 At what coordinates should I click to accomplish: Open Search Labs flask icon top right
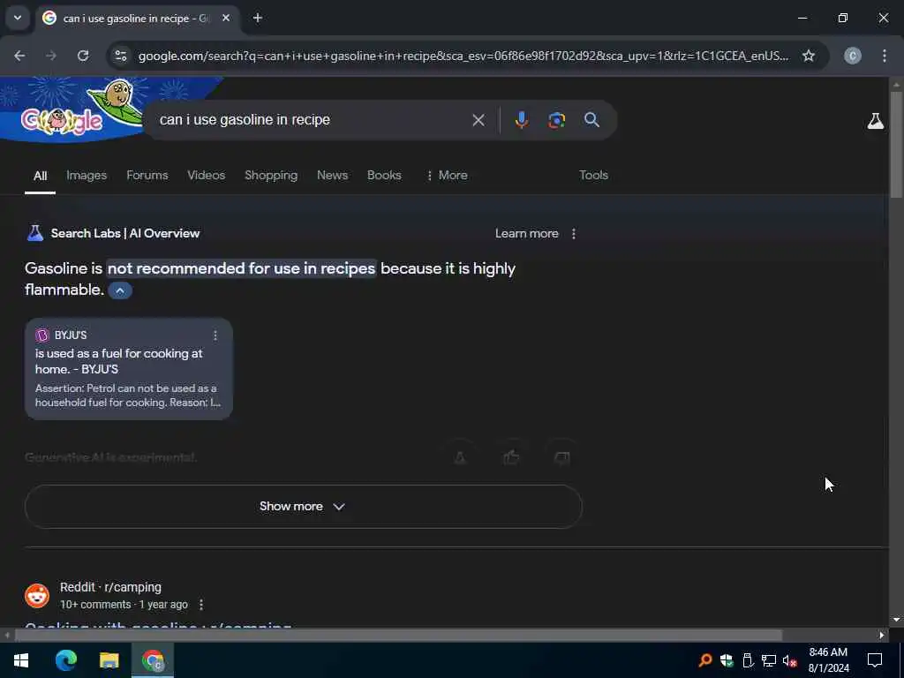click(875, 120)
